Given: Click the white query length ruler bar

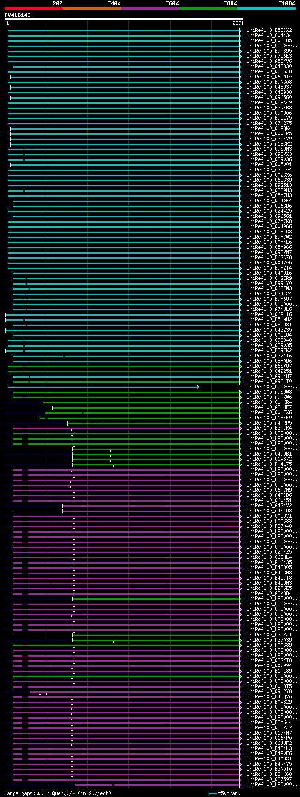Looking at the screenshot, I should [x=124, y=19].
